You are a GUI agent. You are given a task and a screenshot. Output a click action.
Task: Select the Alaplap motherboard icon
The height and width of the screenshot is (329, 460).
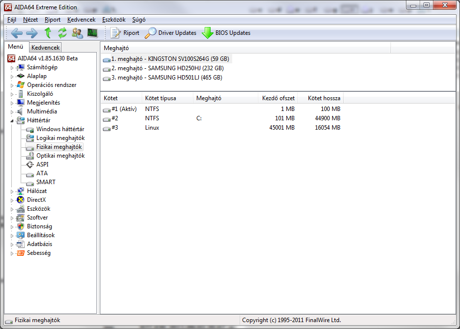[21, 76]
